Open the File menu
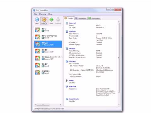151x113 pixels. 36,14
